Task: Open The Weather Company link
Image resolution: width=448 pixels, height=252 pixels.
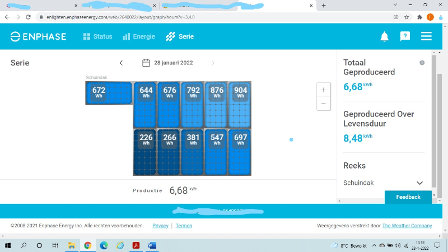Action: point(407,226)
